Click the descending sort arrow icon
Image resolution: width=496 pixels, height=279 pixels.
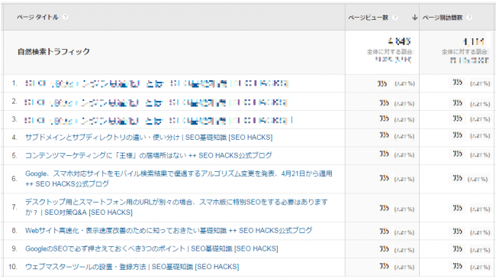(414, 18)
